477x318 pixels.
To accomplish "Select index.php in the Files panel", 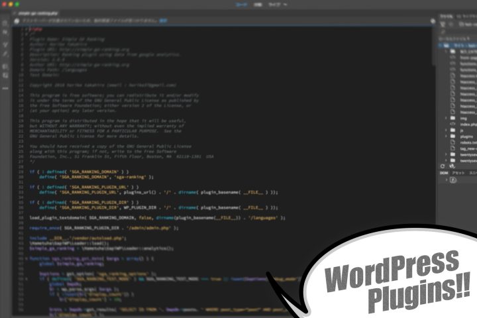I will point(468,124).
